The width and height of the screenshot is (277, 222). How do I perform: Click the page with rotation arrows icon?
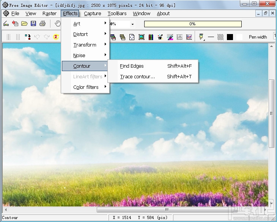click(x=132, y=37)
